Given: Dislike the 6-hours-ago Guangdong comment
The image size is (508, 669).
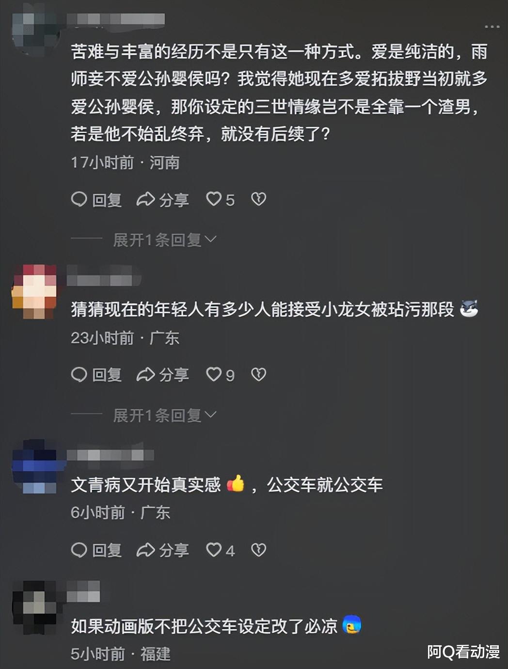Looking at the screenshot, I should [258, 550].
